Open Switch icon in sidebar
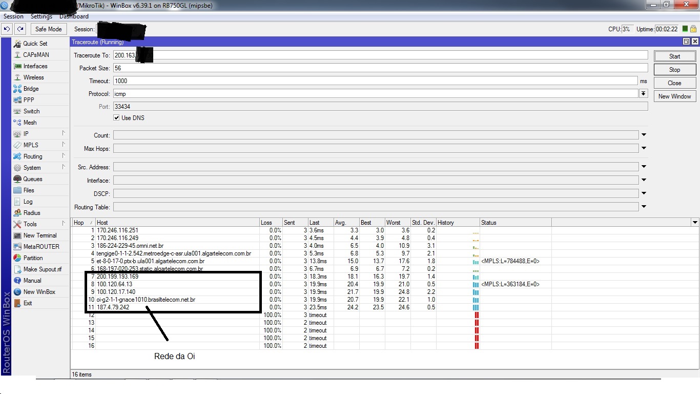700x394 pixels. pyautogui.click(x=17, y=111)
